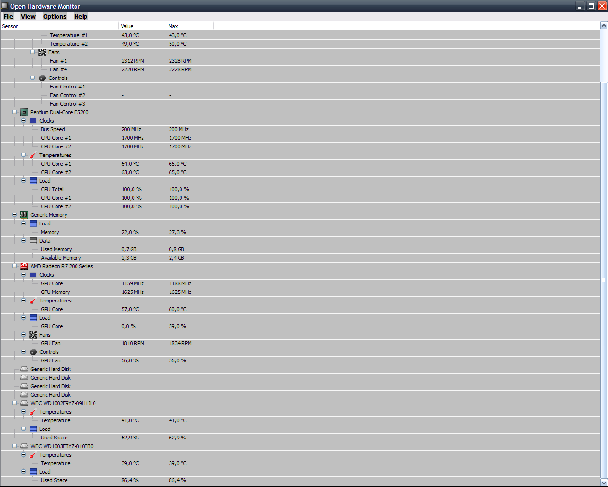This screenshot has height=487, width=608.
Task: Collapse the Data group under Generic Memory
Action: tap(23, 241)
